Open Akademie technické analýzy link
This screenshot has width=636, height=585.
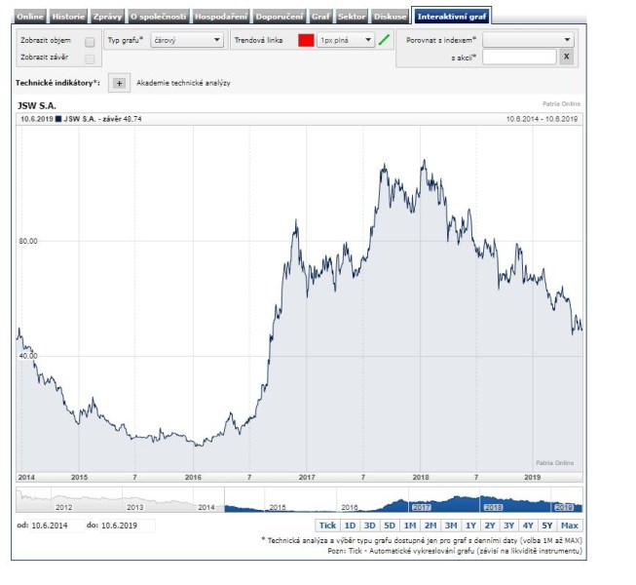pyautogui.click(x=184, y=84)
